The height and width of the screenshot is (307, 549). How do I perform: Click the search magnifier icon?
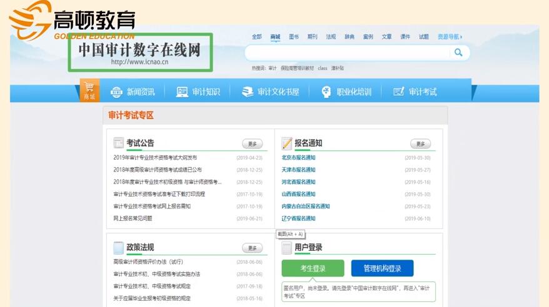458,53
